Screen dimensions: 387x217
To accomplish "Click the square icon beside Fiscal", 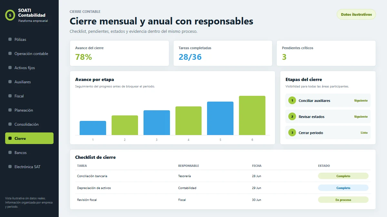I will pyautogui.click(x=10, y=96).
